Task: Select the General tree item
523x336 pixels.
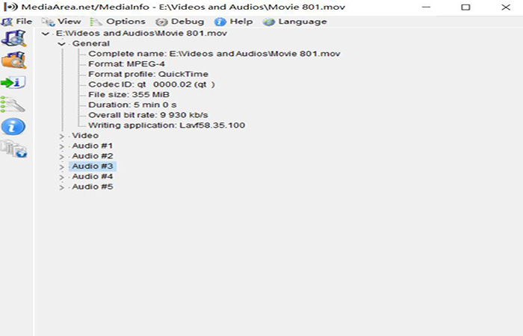Action: point(90,43)
